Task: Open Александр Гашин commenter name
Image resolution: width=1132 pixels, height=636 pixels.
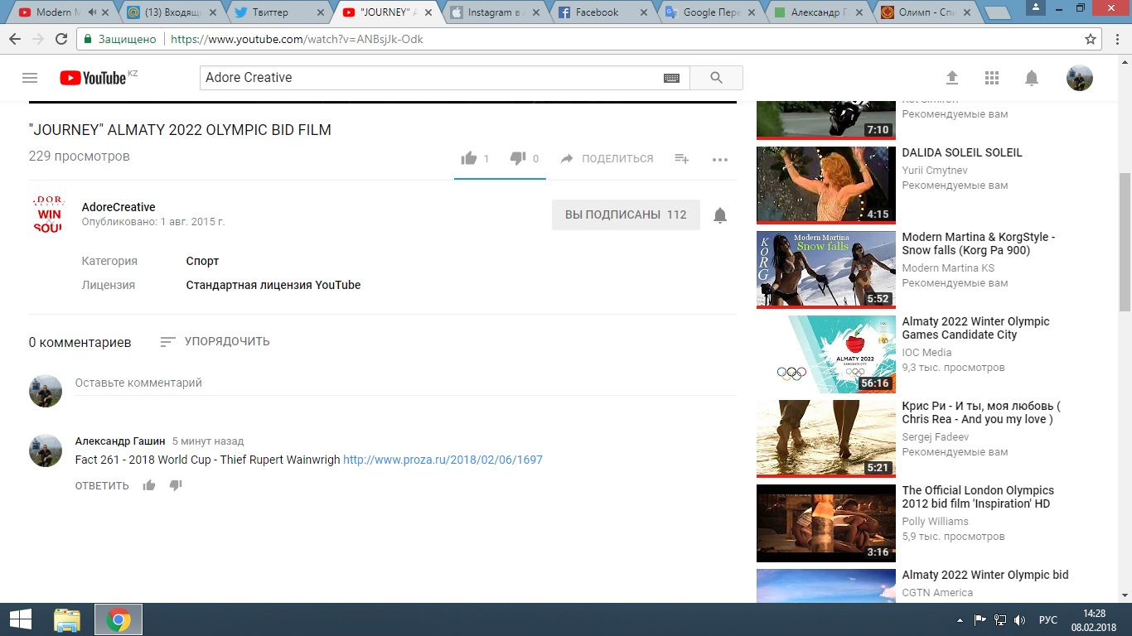Action: click(x=119, y=441)
